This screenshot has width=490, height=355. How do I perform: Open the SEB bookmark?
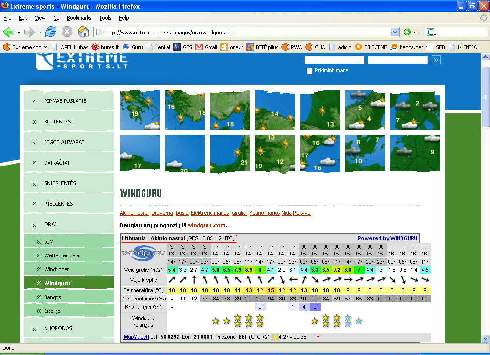pyautogui.click(x=435, y=47)
